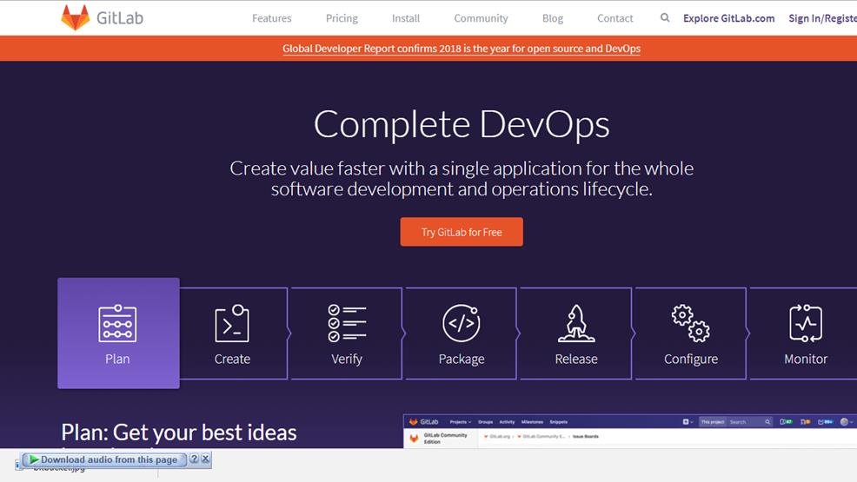The height and width of the screenshot is (482, 857).
Task: Open the Contact page
Action: point(615,18)
